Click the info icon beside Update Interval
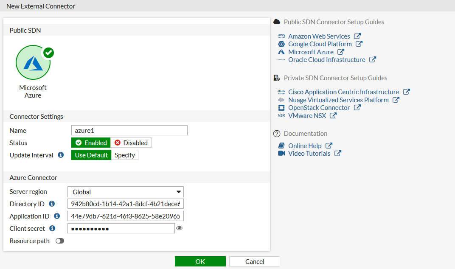Viewport: 455px width, 269px height. (x=61, y=155)
